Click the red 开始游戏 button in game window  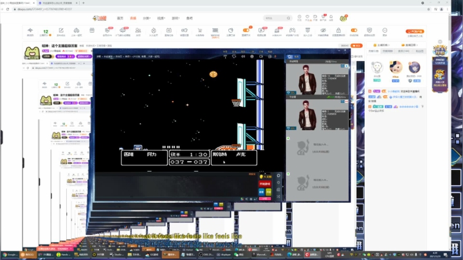(265, 184)
